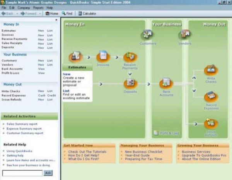This screenshot has height=180, width=232.
Task: Select the Estimates header in the popup
Action: click(x=77, y=67)
